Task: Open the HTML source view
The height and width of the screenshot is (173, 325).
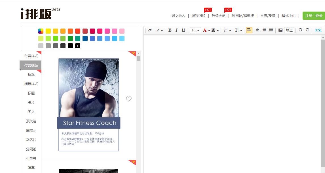Action: tap(319, 30)
